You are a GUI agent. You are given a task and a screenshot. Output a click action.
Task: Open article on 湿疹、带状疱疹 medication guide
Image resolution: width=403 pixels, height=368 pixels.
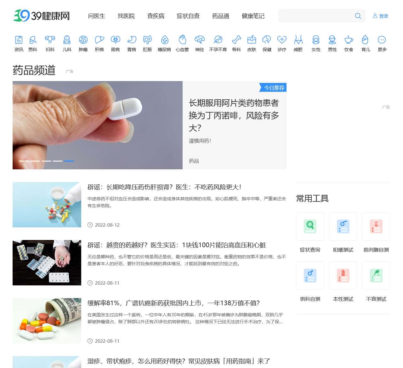click(179, 361)
